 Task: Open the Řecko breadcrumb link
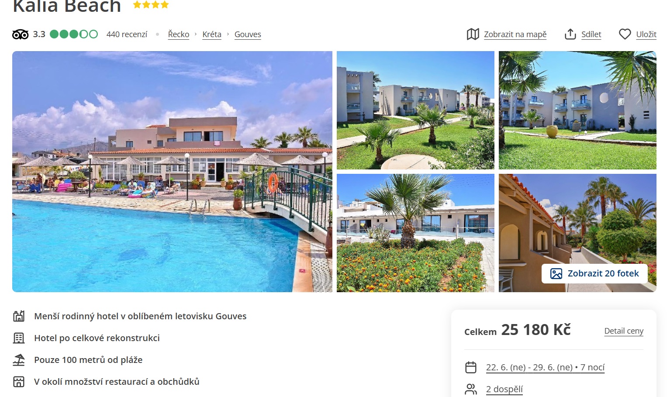click(x=179, y=34)
